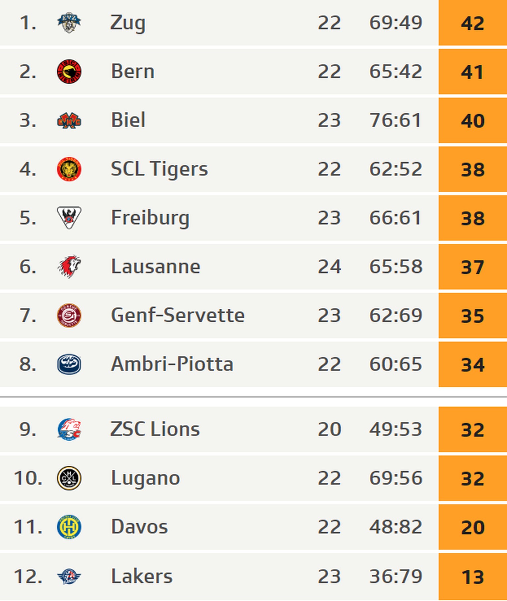Select the Biel team crest
Viewport: 507px width, 601px height.
click(x=69, y=120)
